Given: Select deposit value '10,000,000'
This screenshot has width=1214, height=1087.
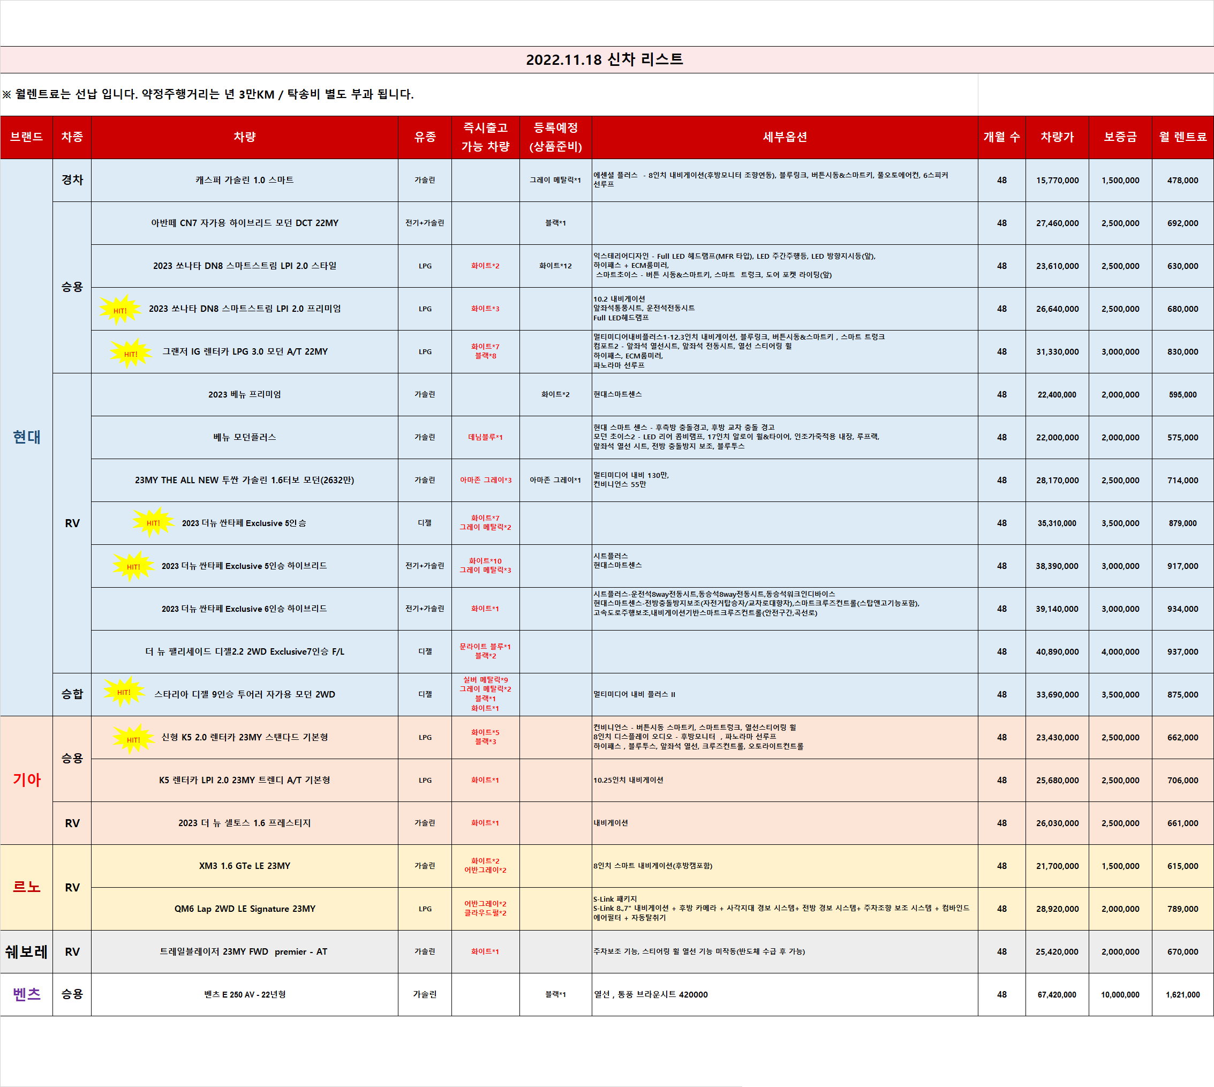Looking at the screenshot, I should pos(1121,994).
